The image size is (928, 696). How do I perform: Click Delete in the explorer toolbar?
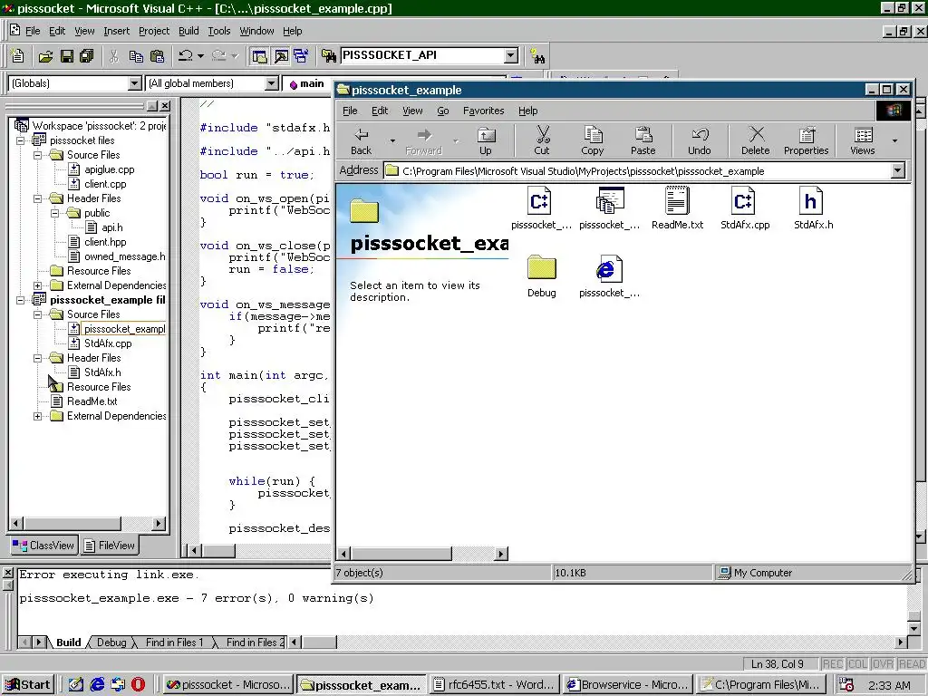(x=756, y=140)
